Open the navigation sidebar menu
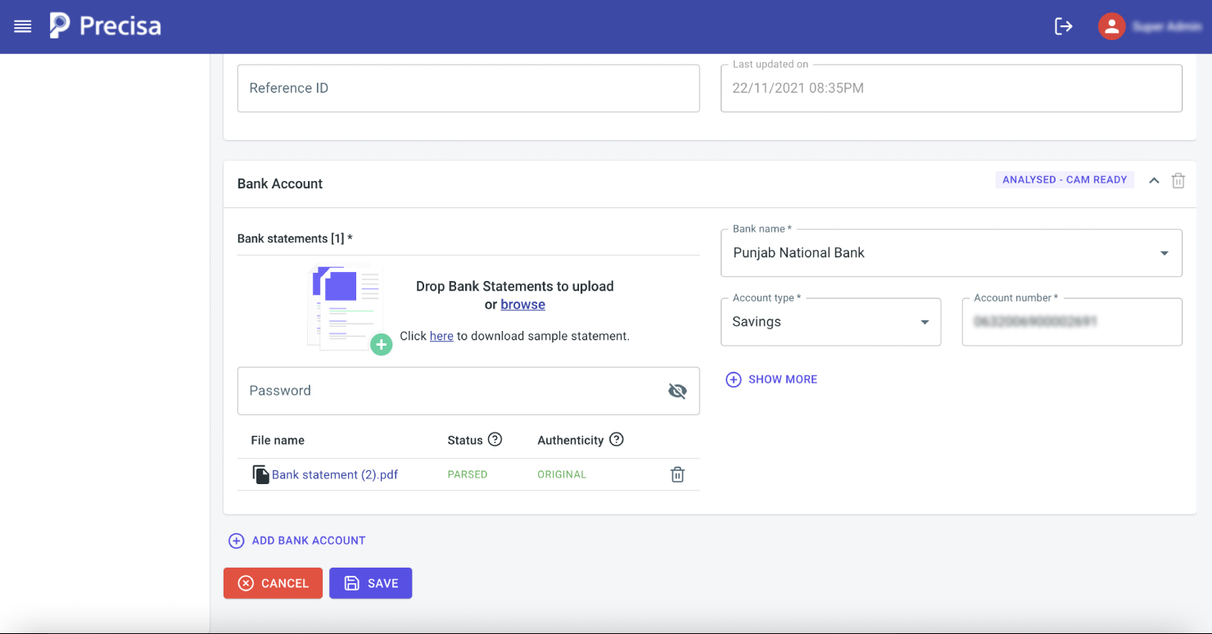Viewport: 1212px width, 634px height. pos(22,25)
